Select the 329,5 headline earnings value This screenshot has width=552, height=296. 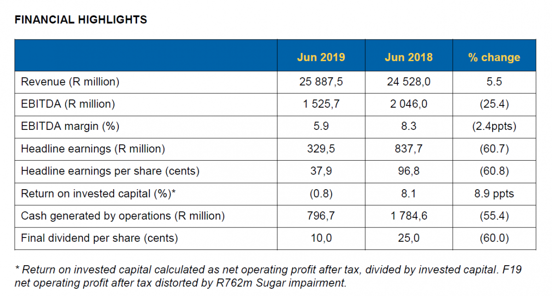321,149
